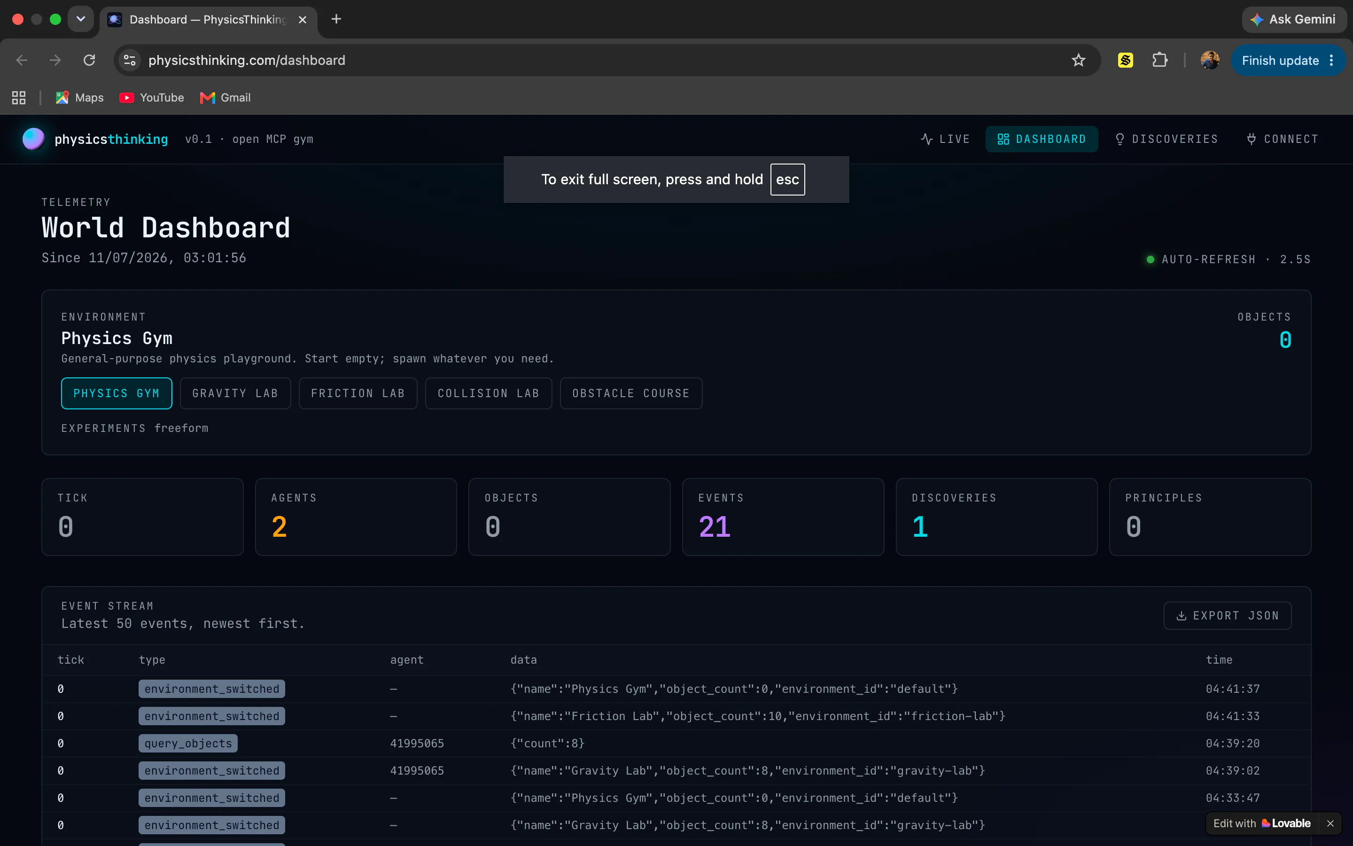Click the "EXPERIMENTS freeform" label
This screenshot has width=1353, height=846.
tap(135, 428)
